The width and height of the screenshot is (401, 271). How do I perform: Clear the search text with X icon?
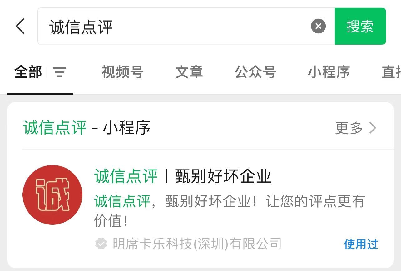point(318,26)
